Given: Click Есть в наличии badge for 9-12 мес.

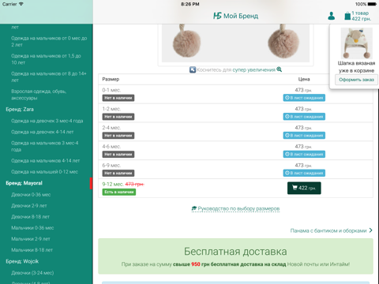Looking at the screenshot, I should [x=119, y=192].
